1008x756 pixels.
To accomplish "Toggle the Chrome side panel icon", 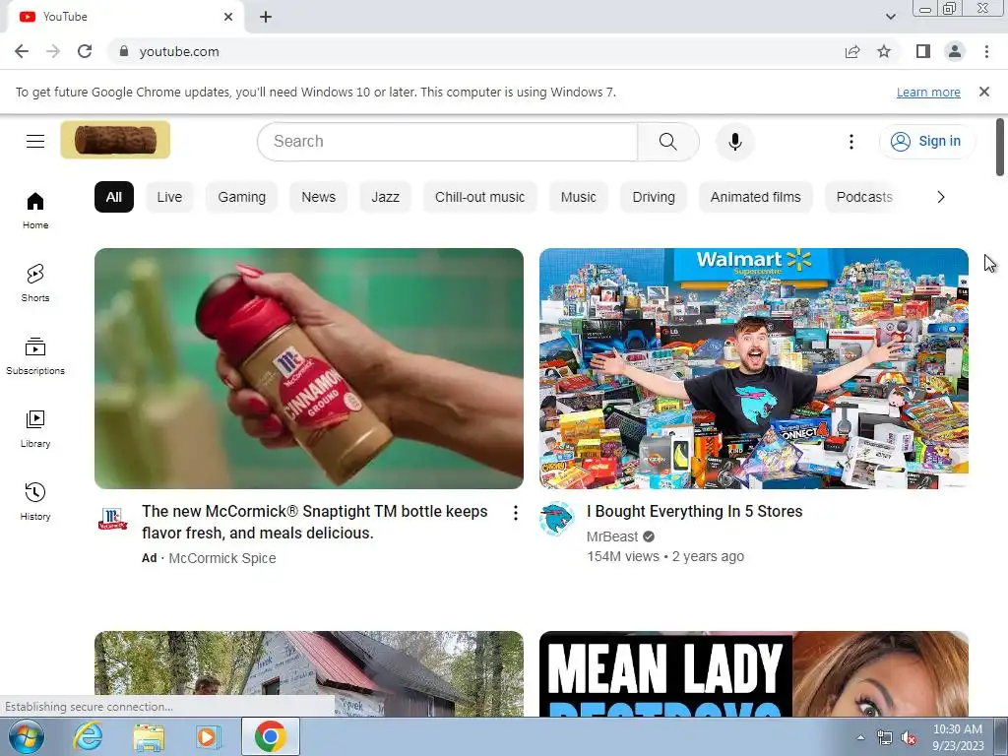I will pos(923,51).
